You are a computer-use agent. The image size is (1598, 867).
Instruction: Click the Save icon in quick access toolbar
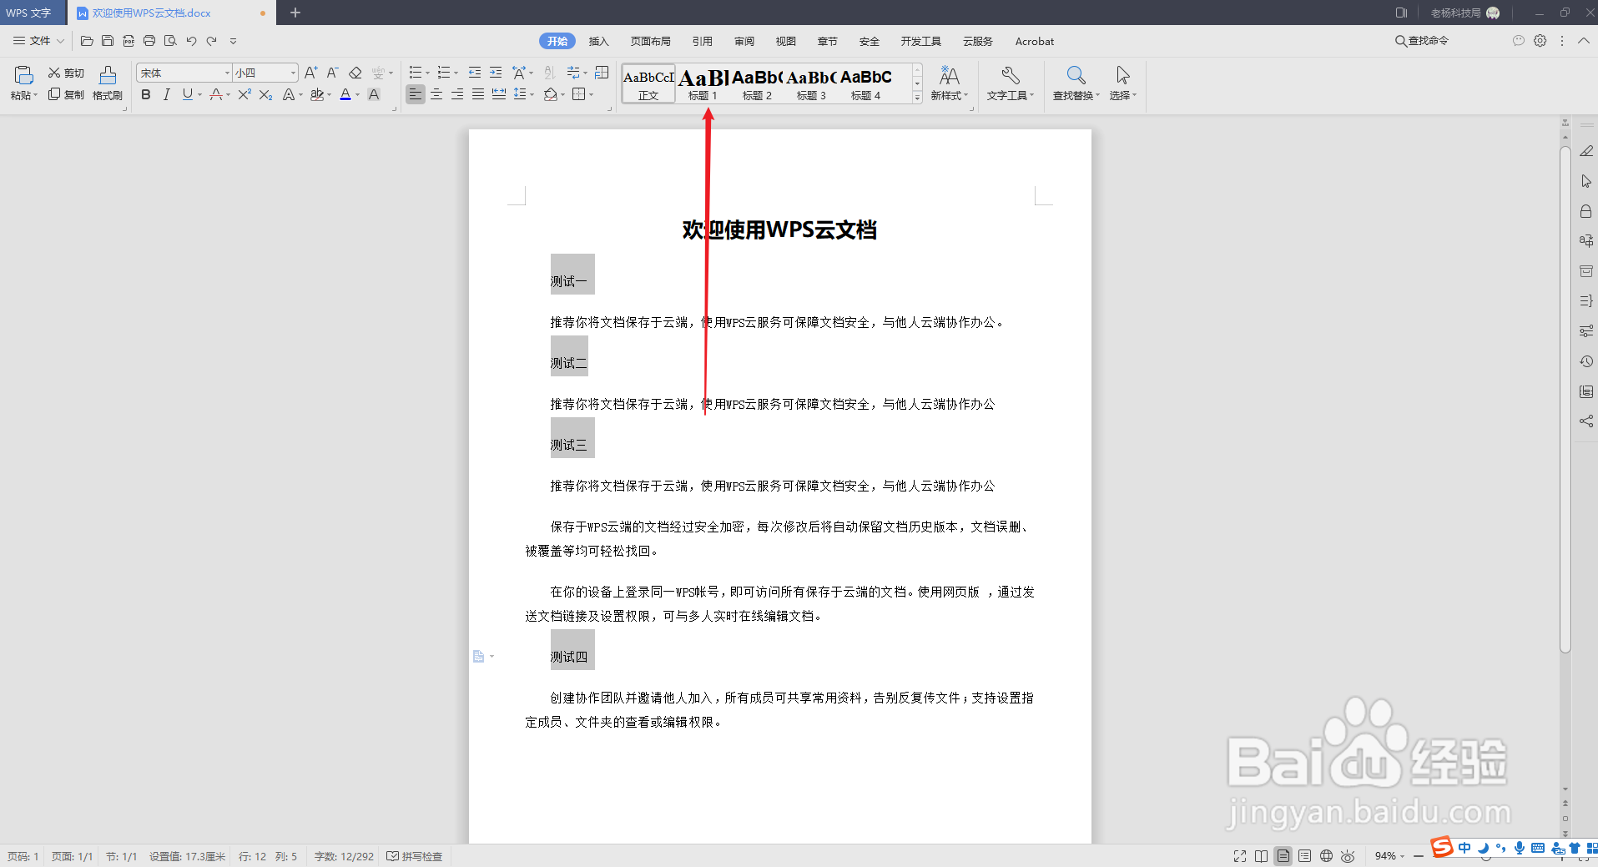coord(108,41)
